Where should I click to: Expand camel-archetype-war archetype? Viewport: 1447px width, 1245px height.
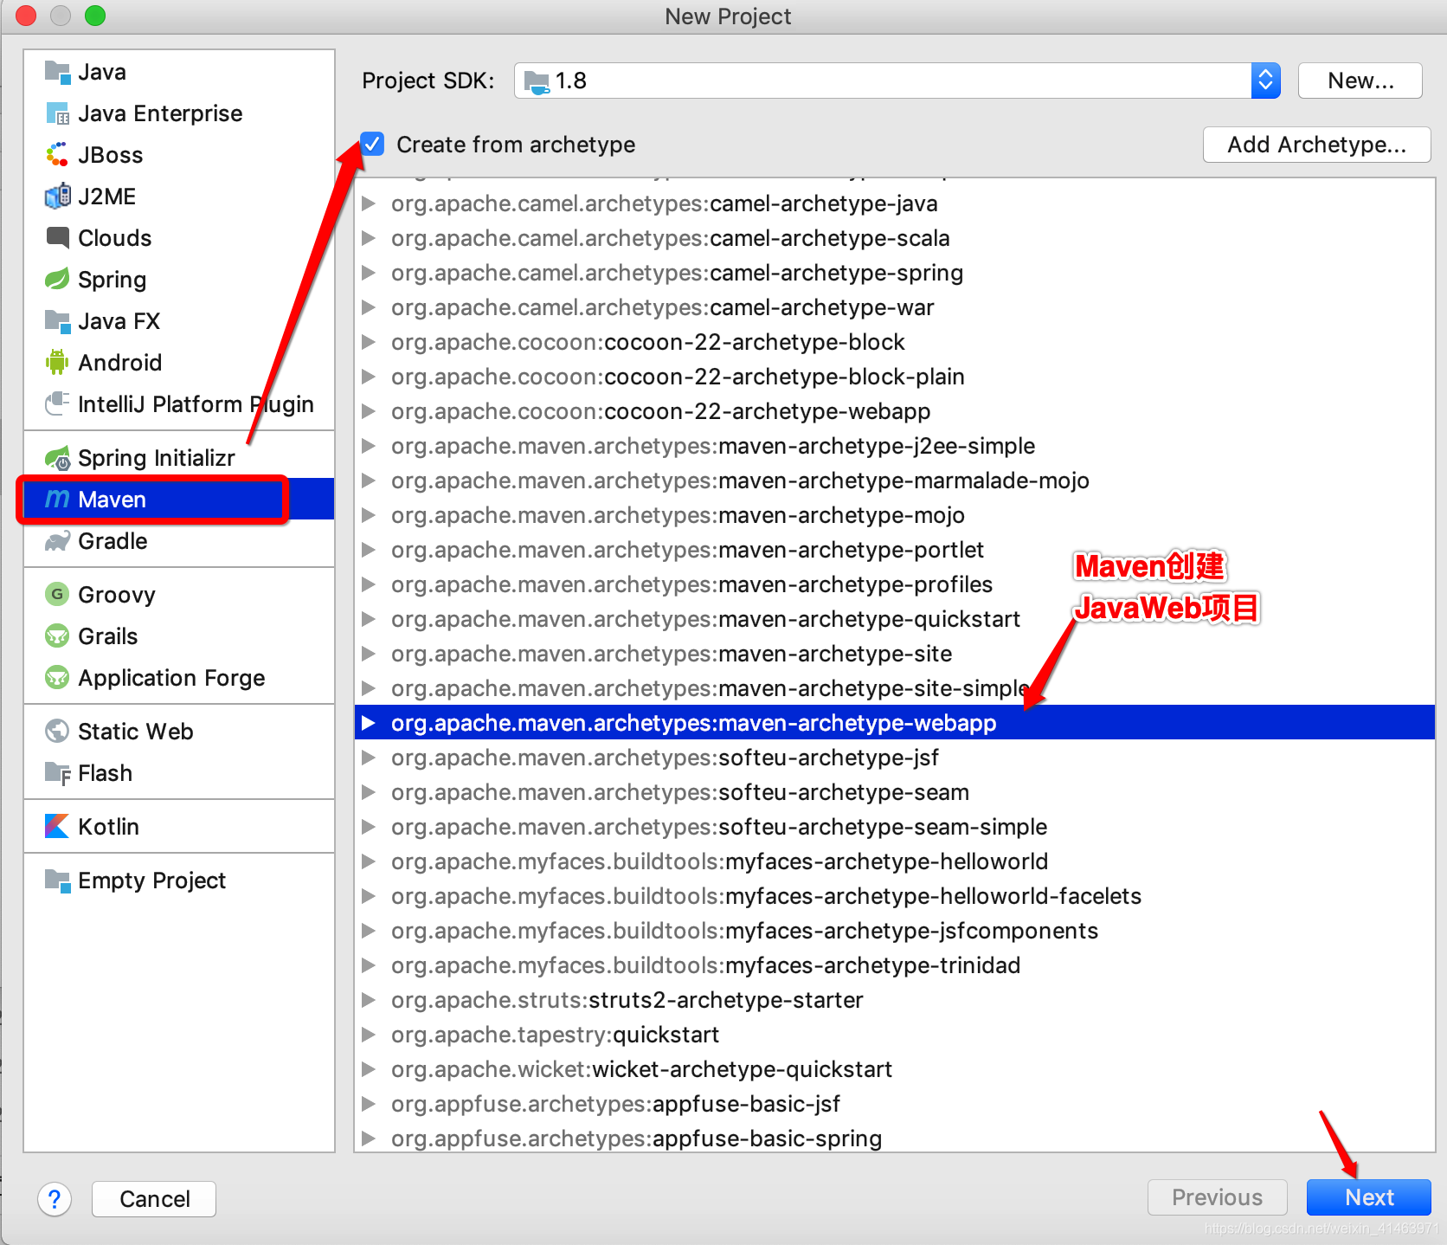tap(369, 307)
